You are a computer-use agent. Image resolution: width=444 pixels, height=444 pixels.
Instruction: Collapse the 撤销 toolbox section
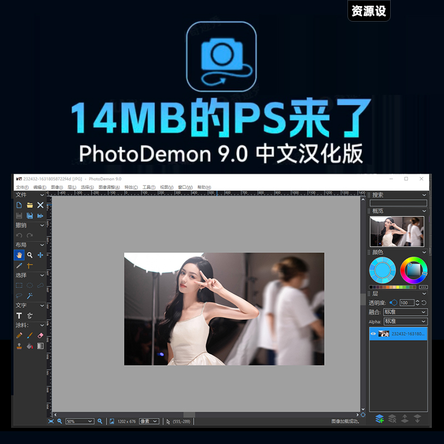click(x=42, y=225)
